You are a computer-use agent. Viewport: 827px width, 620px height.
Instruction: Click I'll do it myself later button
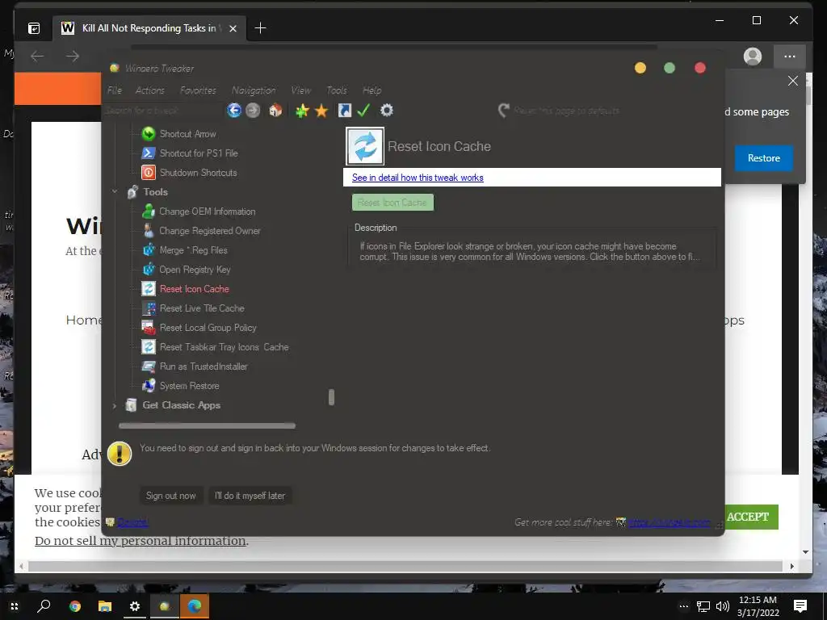tap(250, 496)
